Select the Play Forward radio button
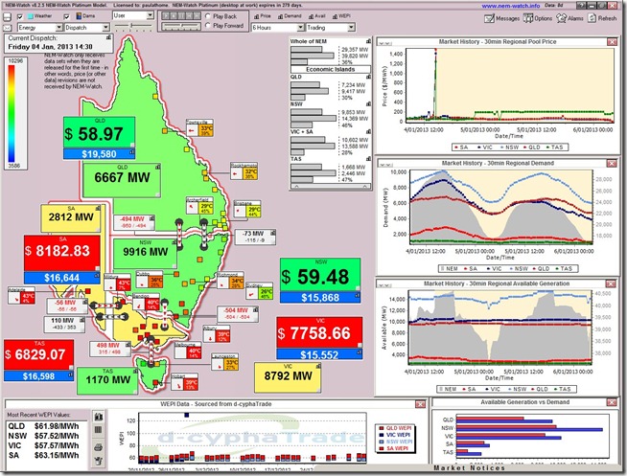627x476 pixels. click(x=208, y=26)
